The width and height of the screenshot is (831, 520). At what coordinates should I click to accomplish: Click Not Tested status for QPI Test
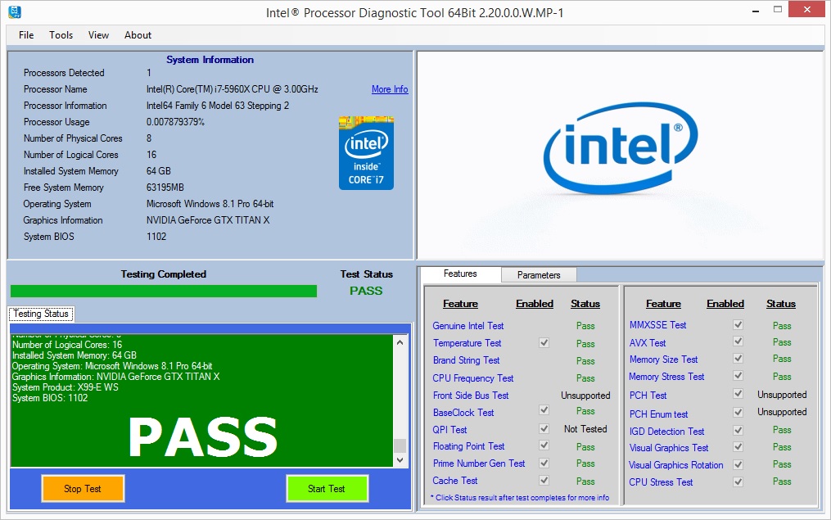pos(585,429)
